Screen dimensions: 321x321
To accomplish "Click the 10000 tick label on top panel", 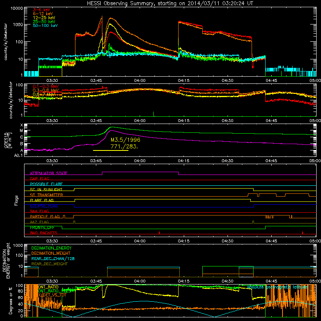I will [x=17, y=8].
